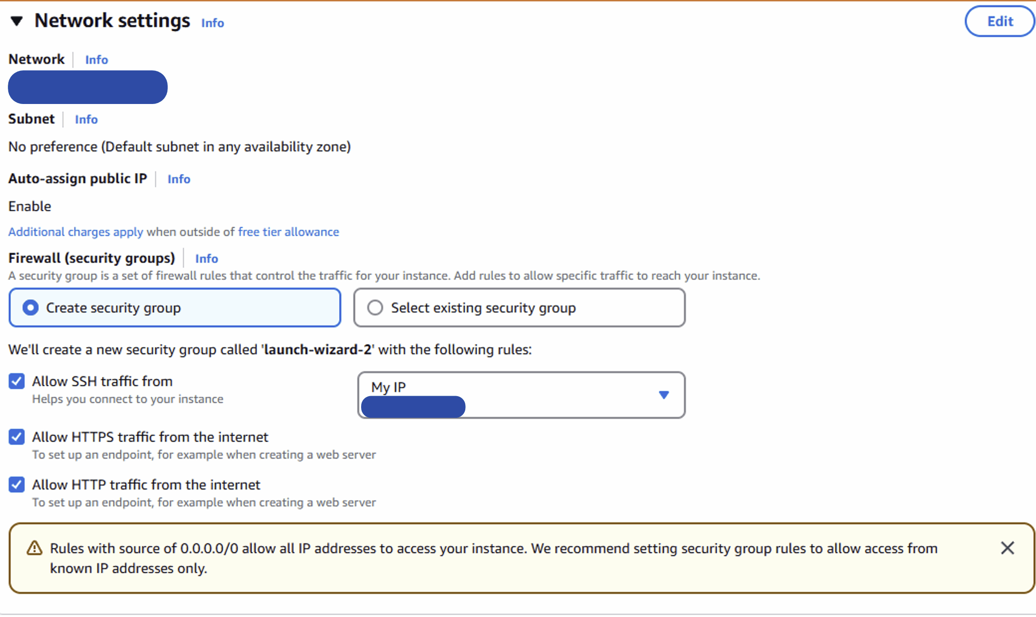The image size is (1036, 617).
Task: Uncheck Allow SSH traffic from checkbox
Action: pyautogui.click(x=17, y=381)
